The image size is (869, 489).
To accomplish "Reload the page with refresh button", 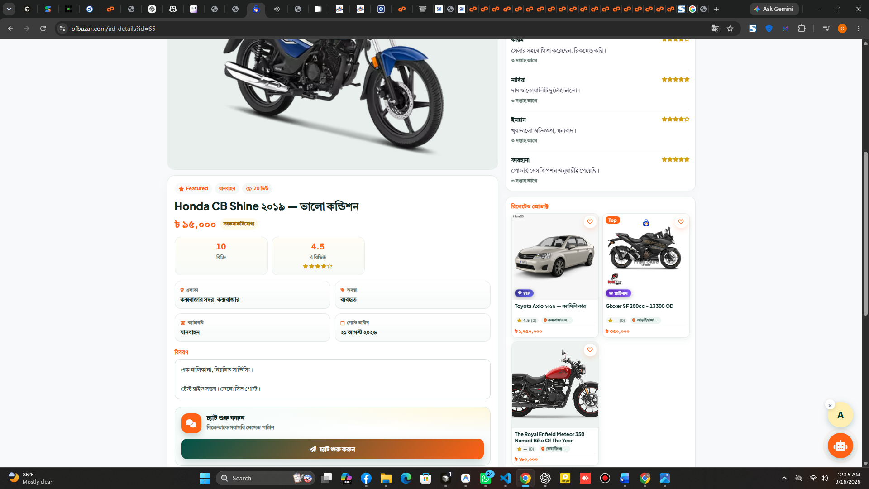I will (x=43, y=29).
